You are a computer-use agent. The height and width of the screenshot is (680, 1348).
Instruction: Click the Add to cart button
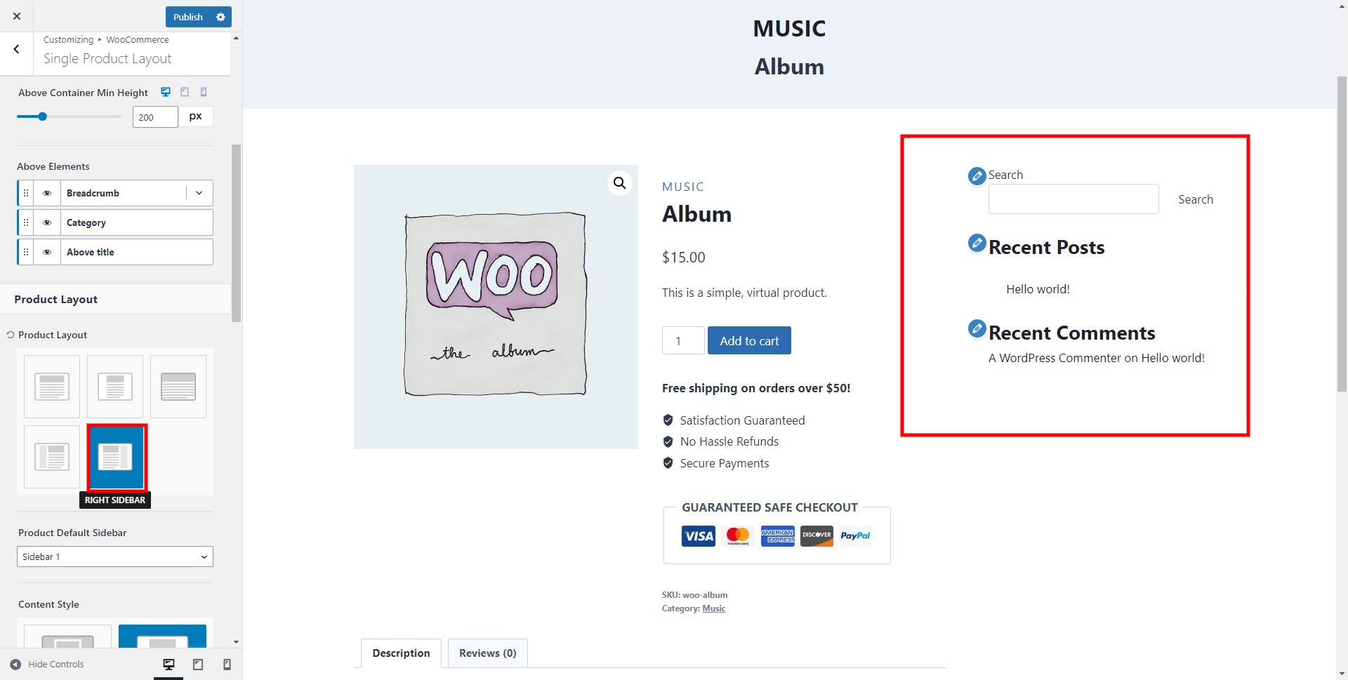749,340
